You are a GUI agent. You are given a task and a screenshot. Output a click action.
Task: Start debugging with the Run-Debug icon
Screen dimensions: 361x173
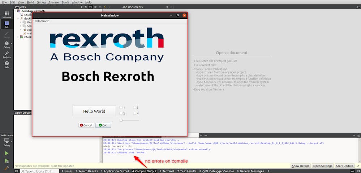point(7,161)
